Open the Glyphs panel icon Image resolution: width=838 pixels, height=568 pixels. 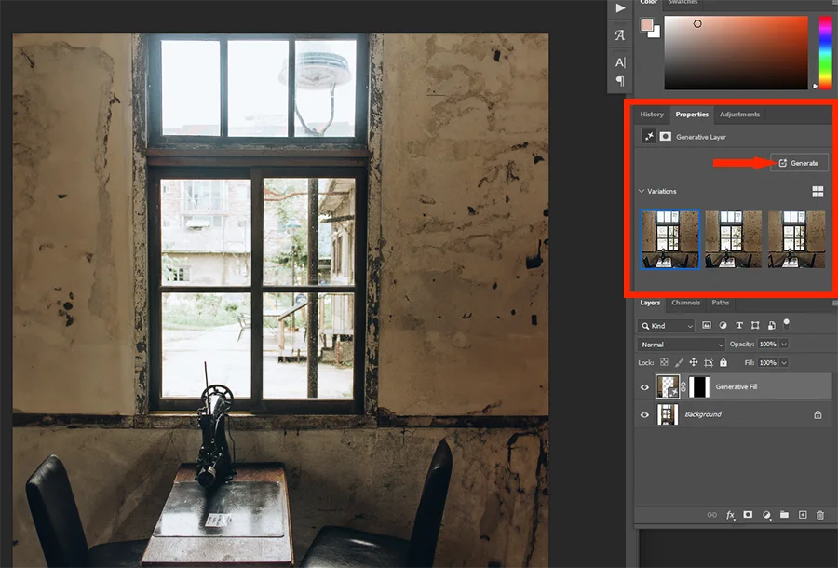click(620, 35)
